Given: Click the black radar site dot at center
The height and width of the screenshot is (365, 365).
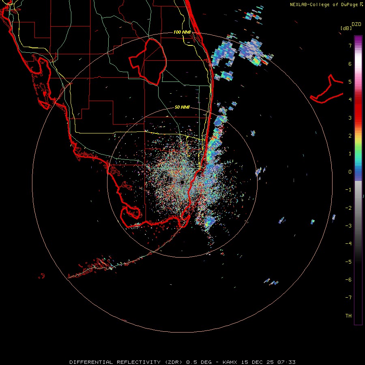Looking at the screenshot, I should coord(182,182).
